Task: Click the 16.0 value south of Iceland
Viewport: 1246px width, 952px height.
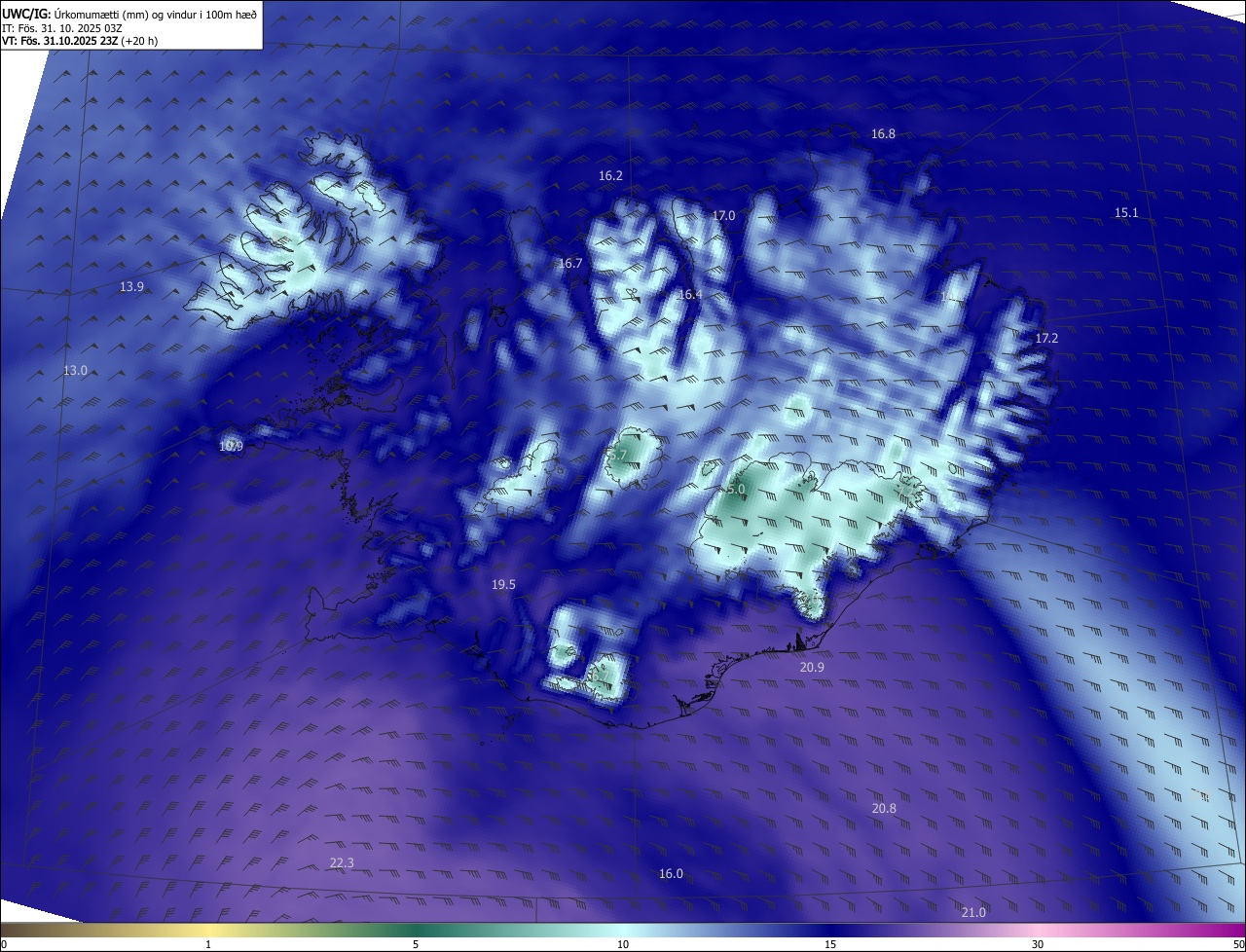Action: pos(671,874)
